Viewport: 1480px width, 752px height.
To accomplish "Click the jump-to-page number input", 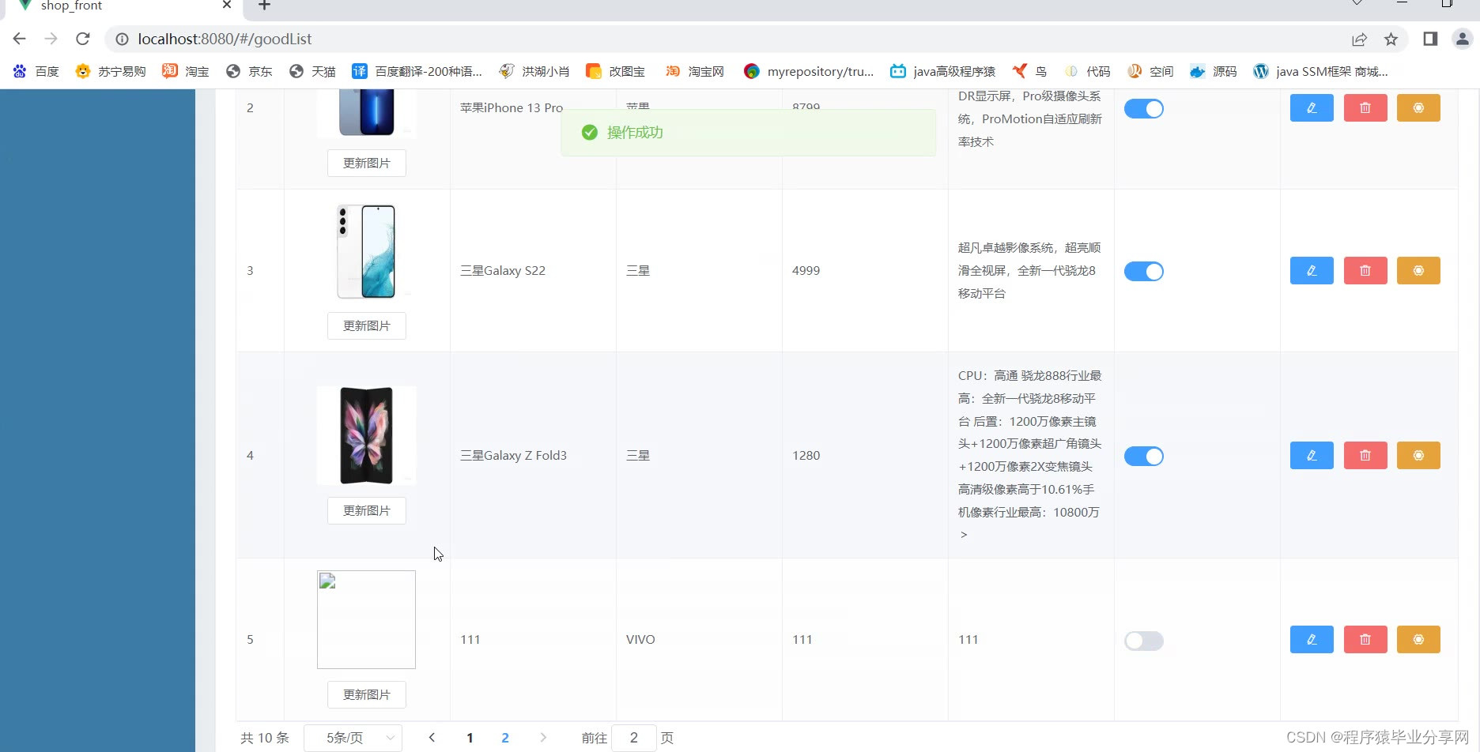I will pyautogui.click(x=634, y=738).
